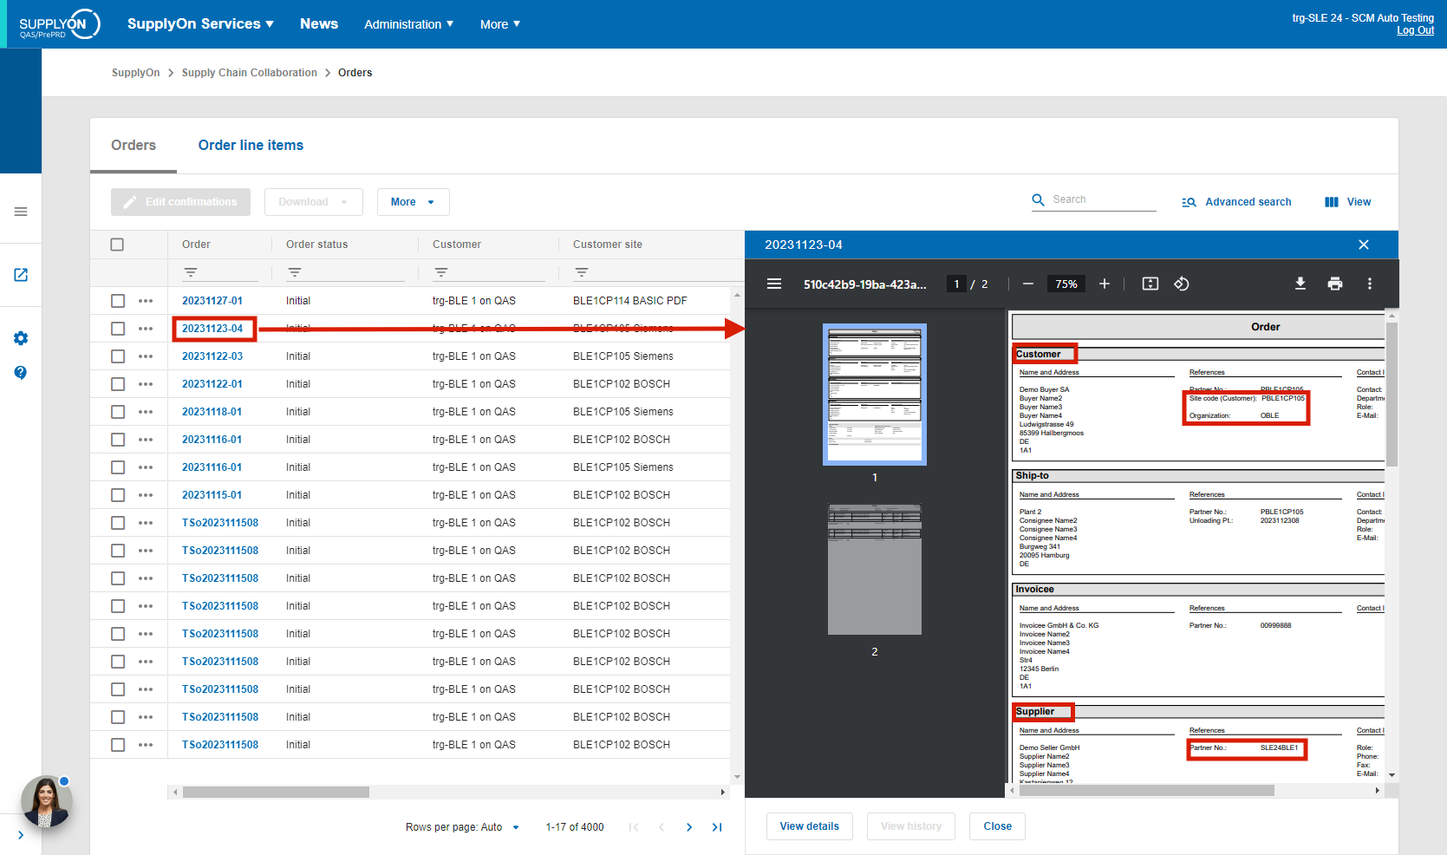Image resolution: width=1447 pixels, height=855 pixels.
Task: Click View details button
Action: point(810,826)
